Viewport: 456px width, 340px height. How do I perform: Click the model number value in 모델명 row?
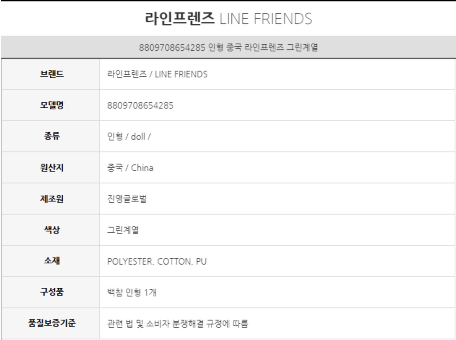(140, 106)
